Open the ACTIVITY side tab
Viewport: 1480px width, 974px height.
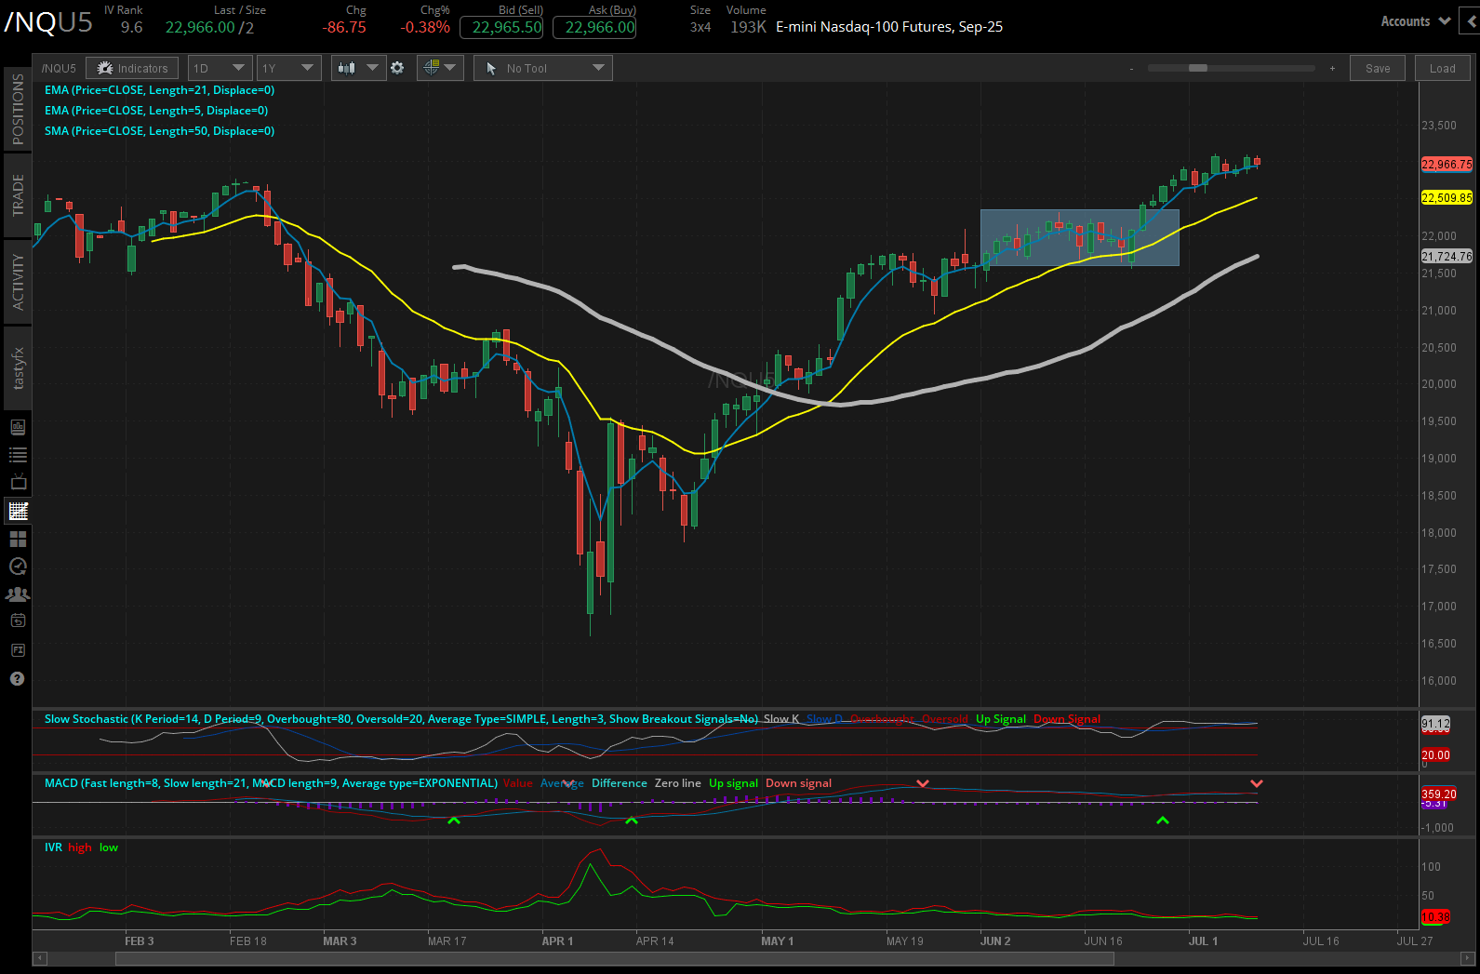click(18, 282)
